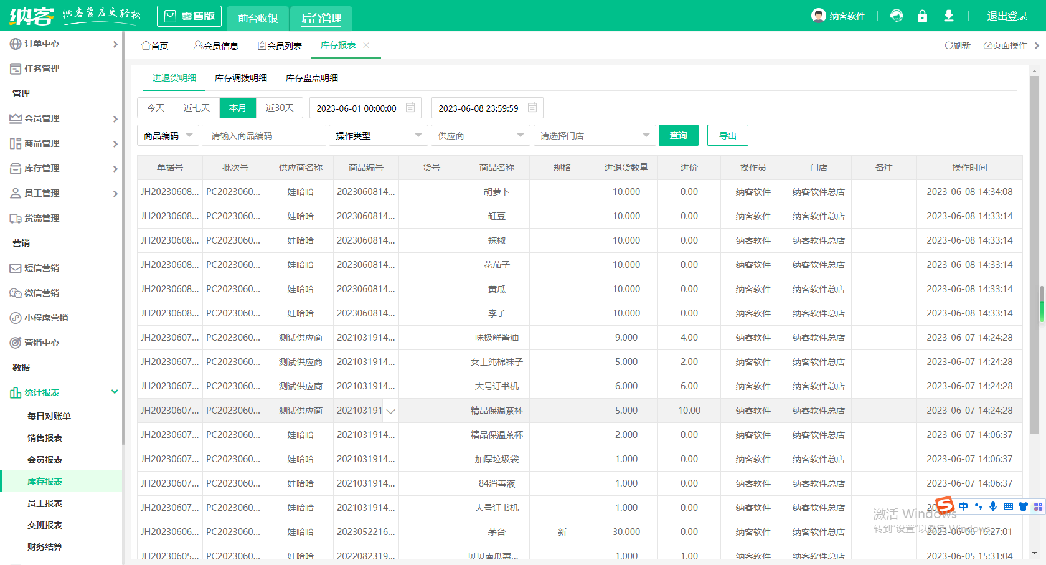Open calendar picker for start date
The image size is (1046, 565).
(x=410, y=108)
